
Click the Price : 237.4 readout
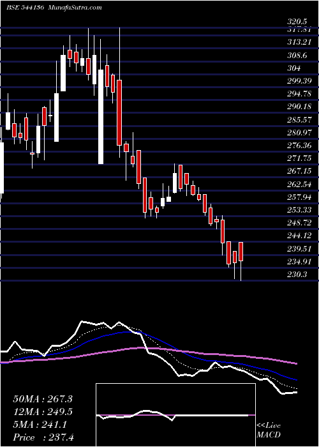coord(43,437)
